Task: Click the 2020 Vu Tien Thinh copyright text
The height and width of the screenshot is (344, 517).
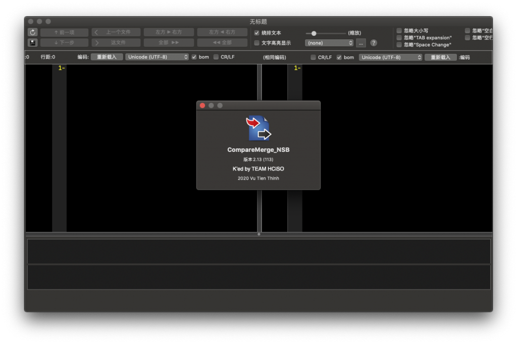Action: [x=258, y=178]
